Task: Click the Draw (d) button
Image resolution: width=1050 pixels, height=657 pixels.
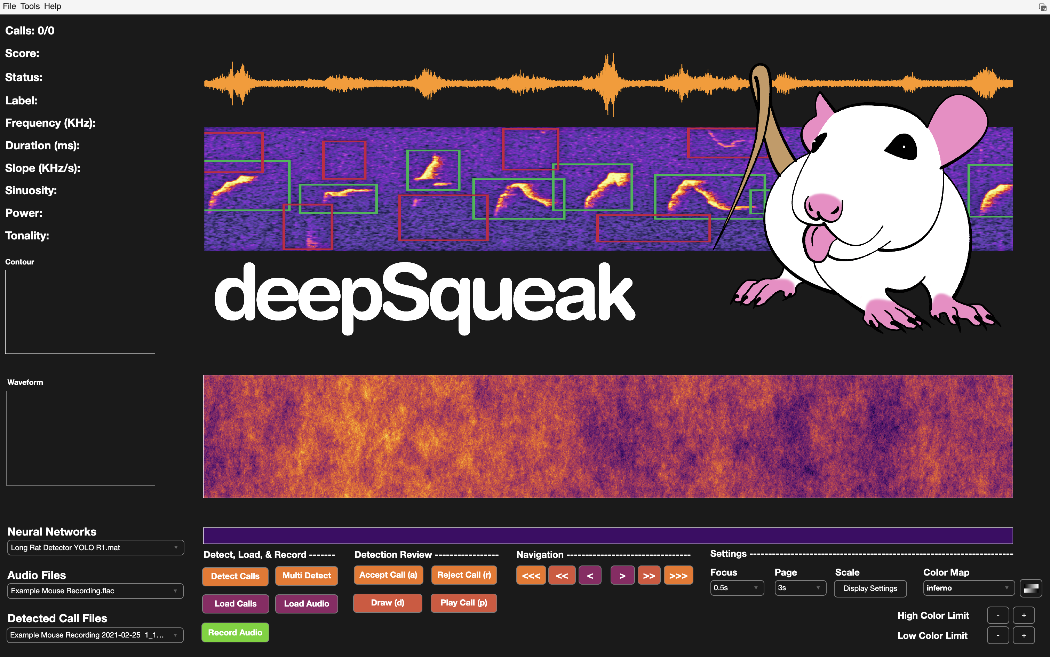Action: (388, 603)
